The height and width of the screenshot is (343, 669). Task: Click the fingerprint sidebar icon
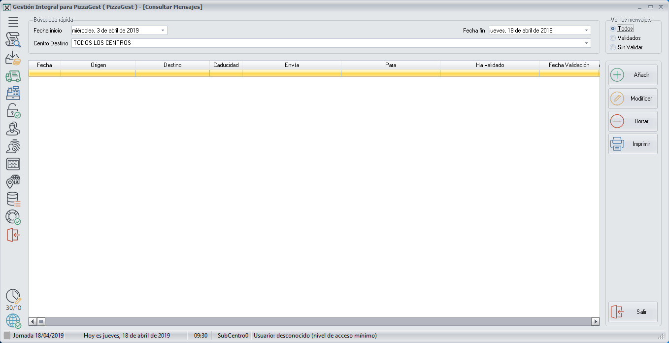(x=13, y=146)
